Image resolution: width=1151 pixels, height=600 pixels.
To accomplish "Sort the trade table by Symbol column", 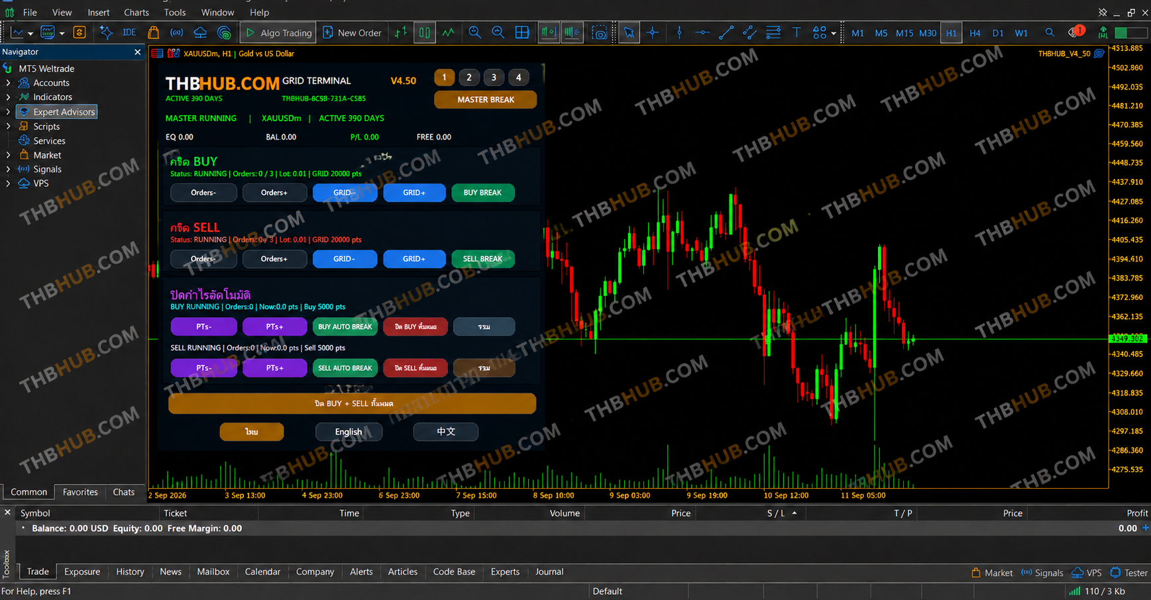I will 35,513.
